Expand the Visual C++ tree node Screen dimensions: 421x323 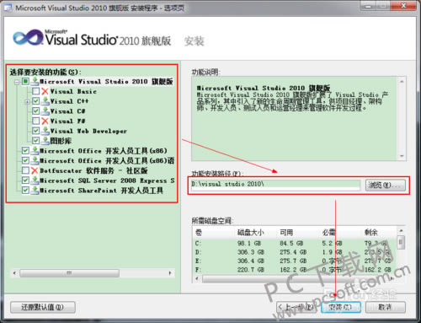[x=27, y=102]
